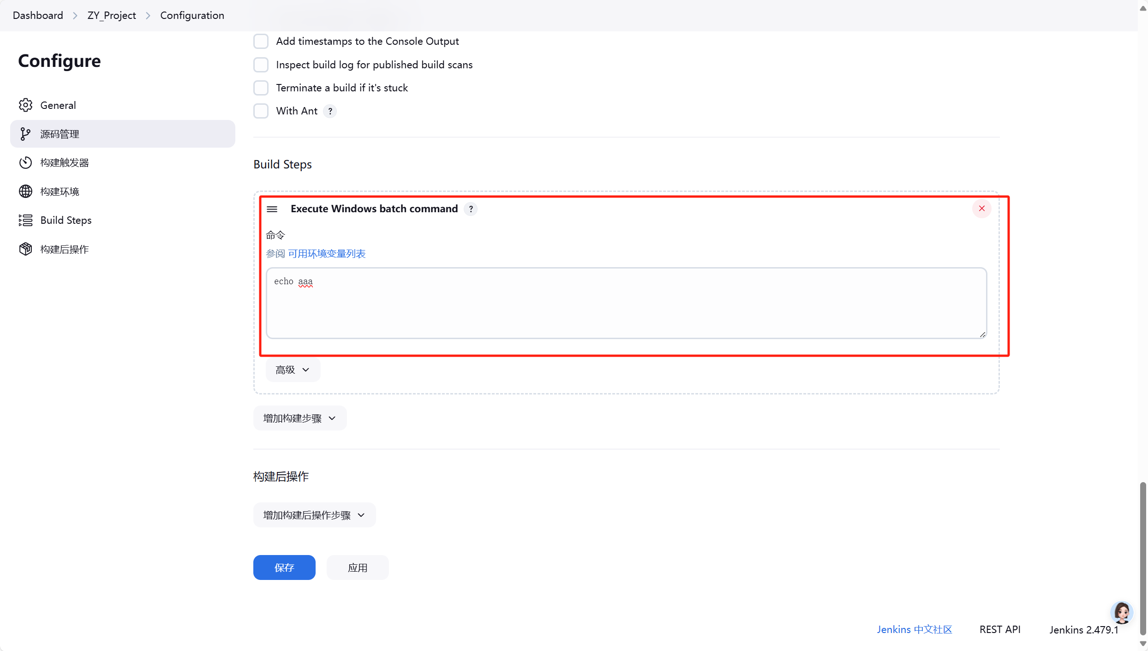
Task: Enable Add timestamps to the Console Output
Action: pos(261,41)
